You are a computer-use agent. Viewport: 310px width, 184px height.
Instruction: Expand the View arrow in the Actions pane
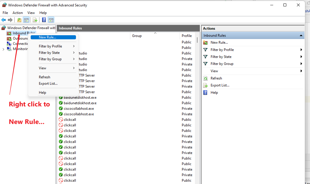[x=301, y=71]
